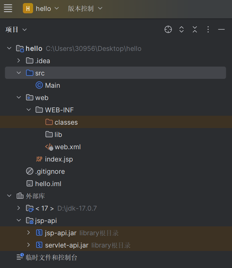Open the hamburger main menu

[8, 9]
